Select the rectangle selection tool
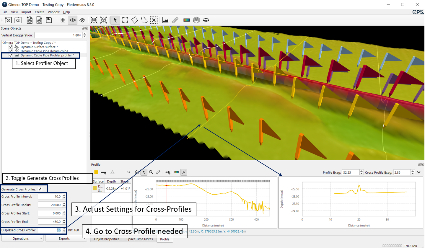This screenshot has height=248, width=425. 125,20
